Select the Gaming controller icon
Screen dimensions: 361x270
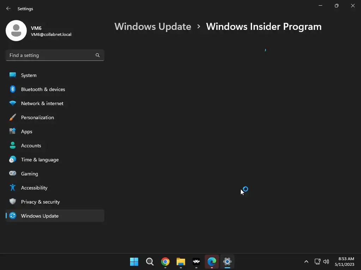[x=13, y=173]
